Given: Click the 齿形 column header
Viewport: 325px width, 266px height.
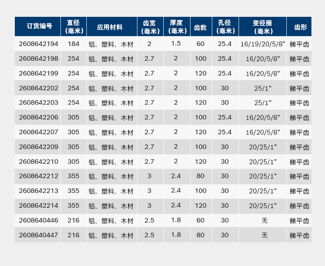Looking at the screenshot, I should (299, 27).
